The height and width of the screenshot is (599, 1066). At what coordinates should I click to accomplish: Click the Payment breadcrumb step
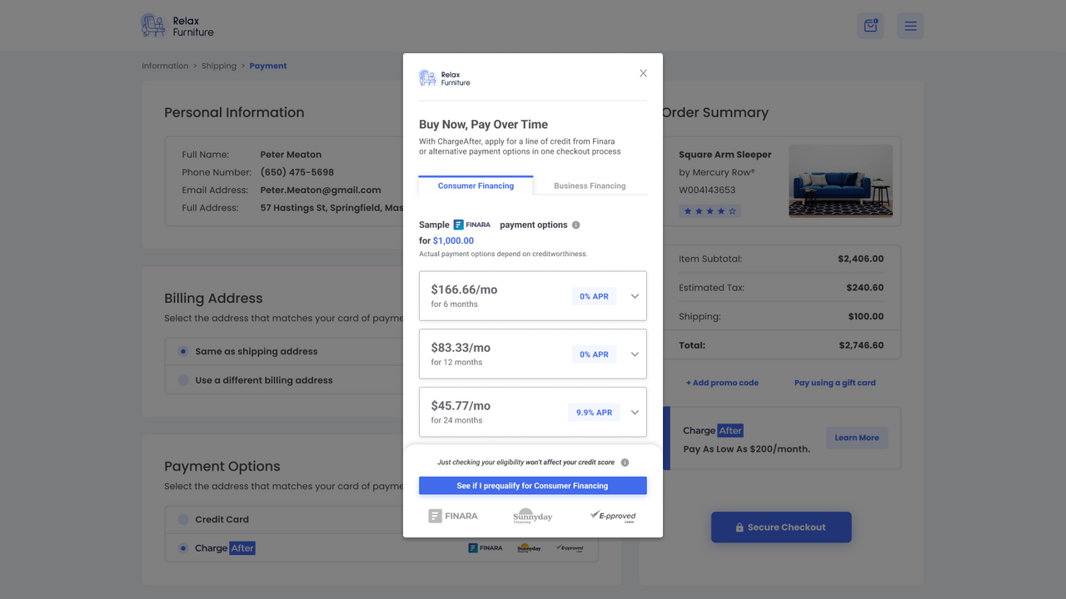(268, 66)
